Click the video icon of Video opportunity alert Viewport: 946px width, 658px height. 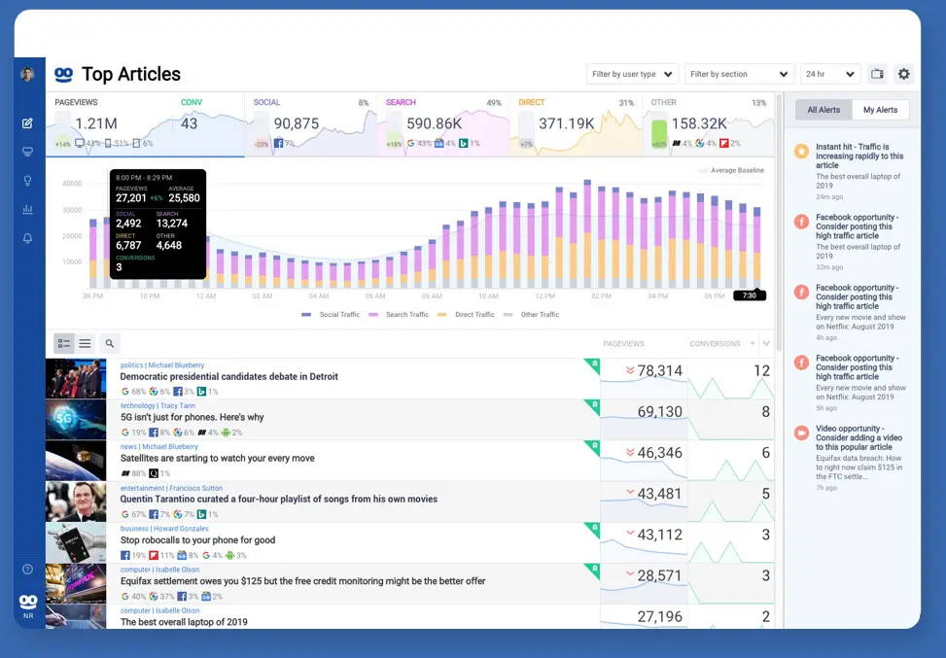pos(801,433)
